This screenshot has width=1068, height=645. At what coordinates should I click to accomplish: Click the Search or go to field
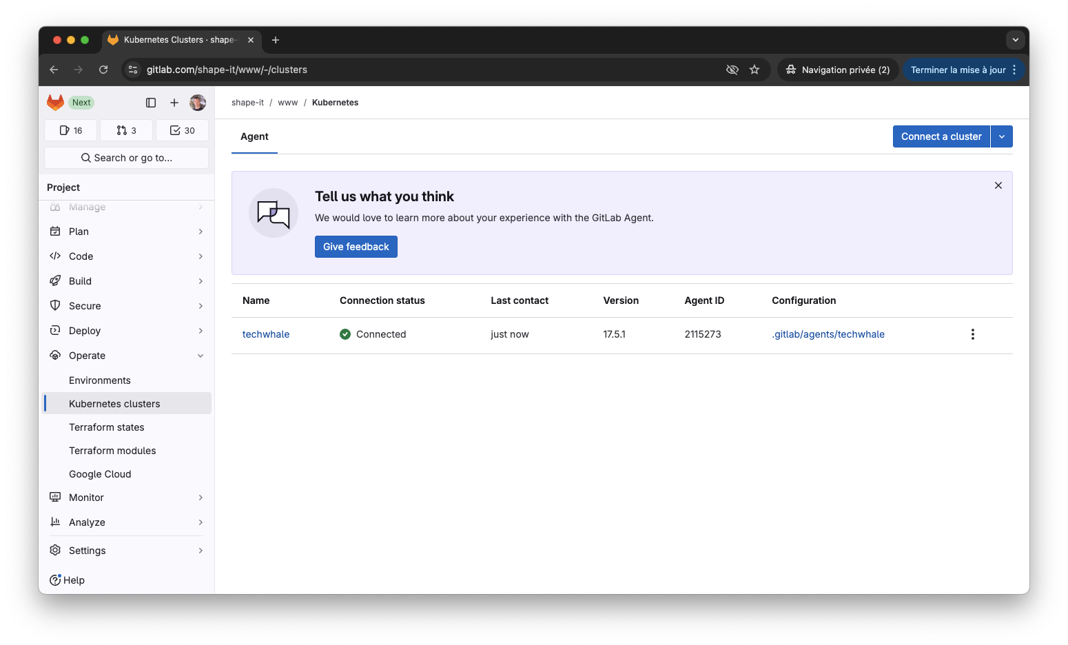point(127,158)
